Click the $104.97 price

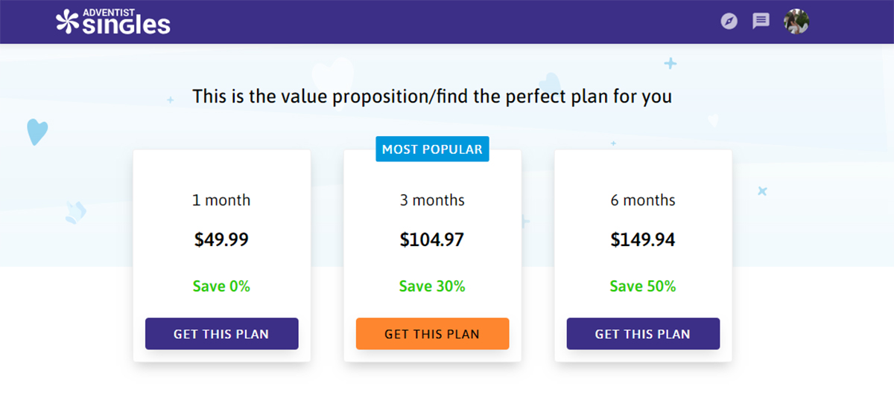point(432,239)
